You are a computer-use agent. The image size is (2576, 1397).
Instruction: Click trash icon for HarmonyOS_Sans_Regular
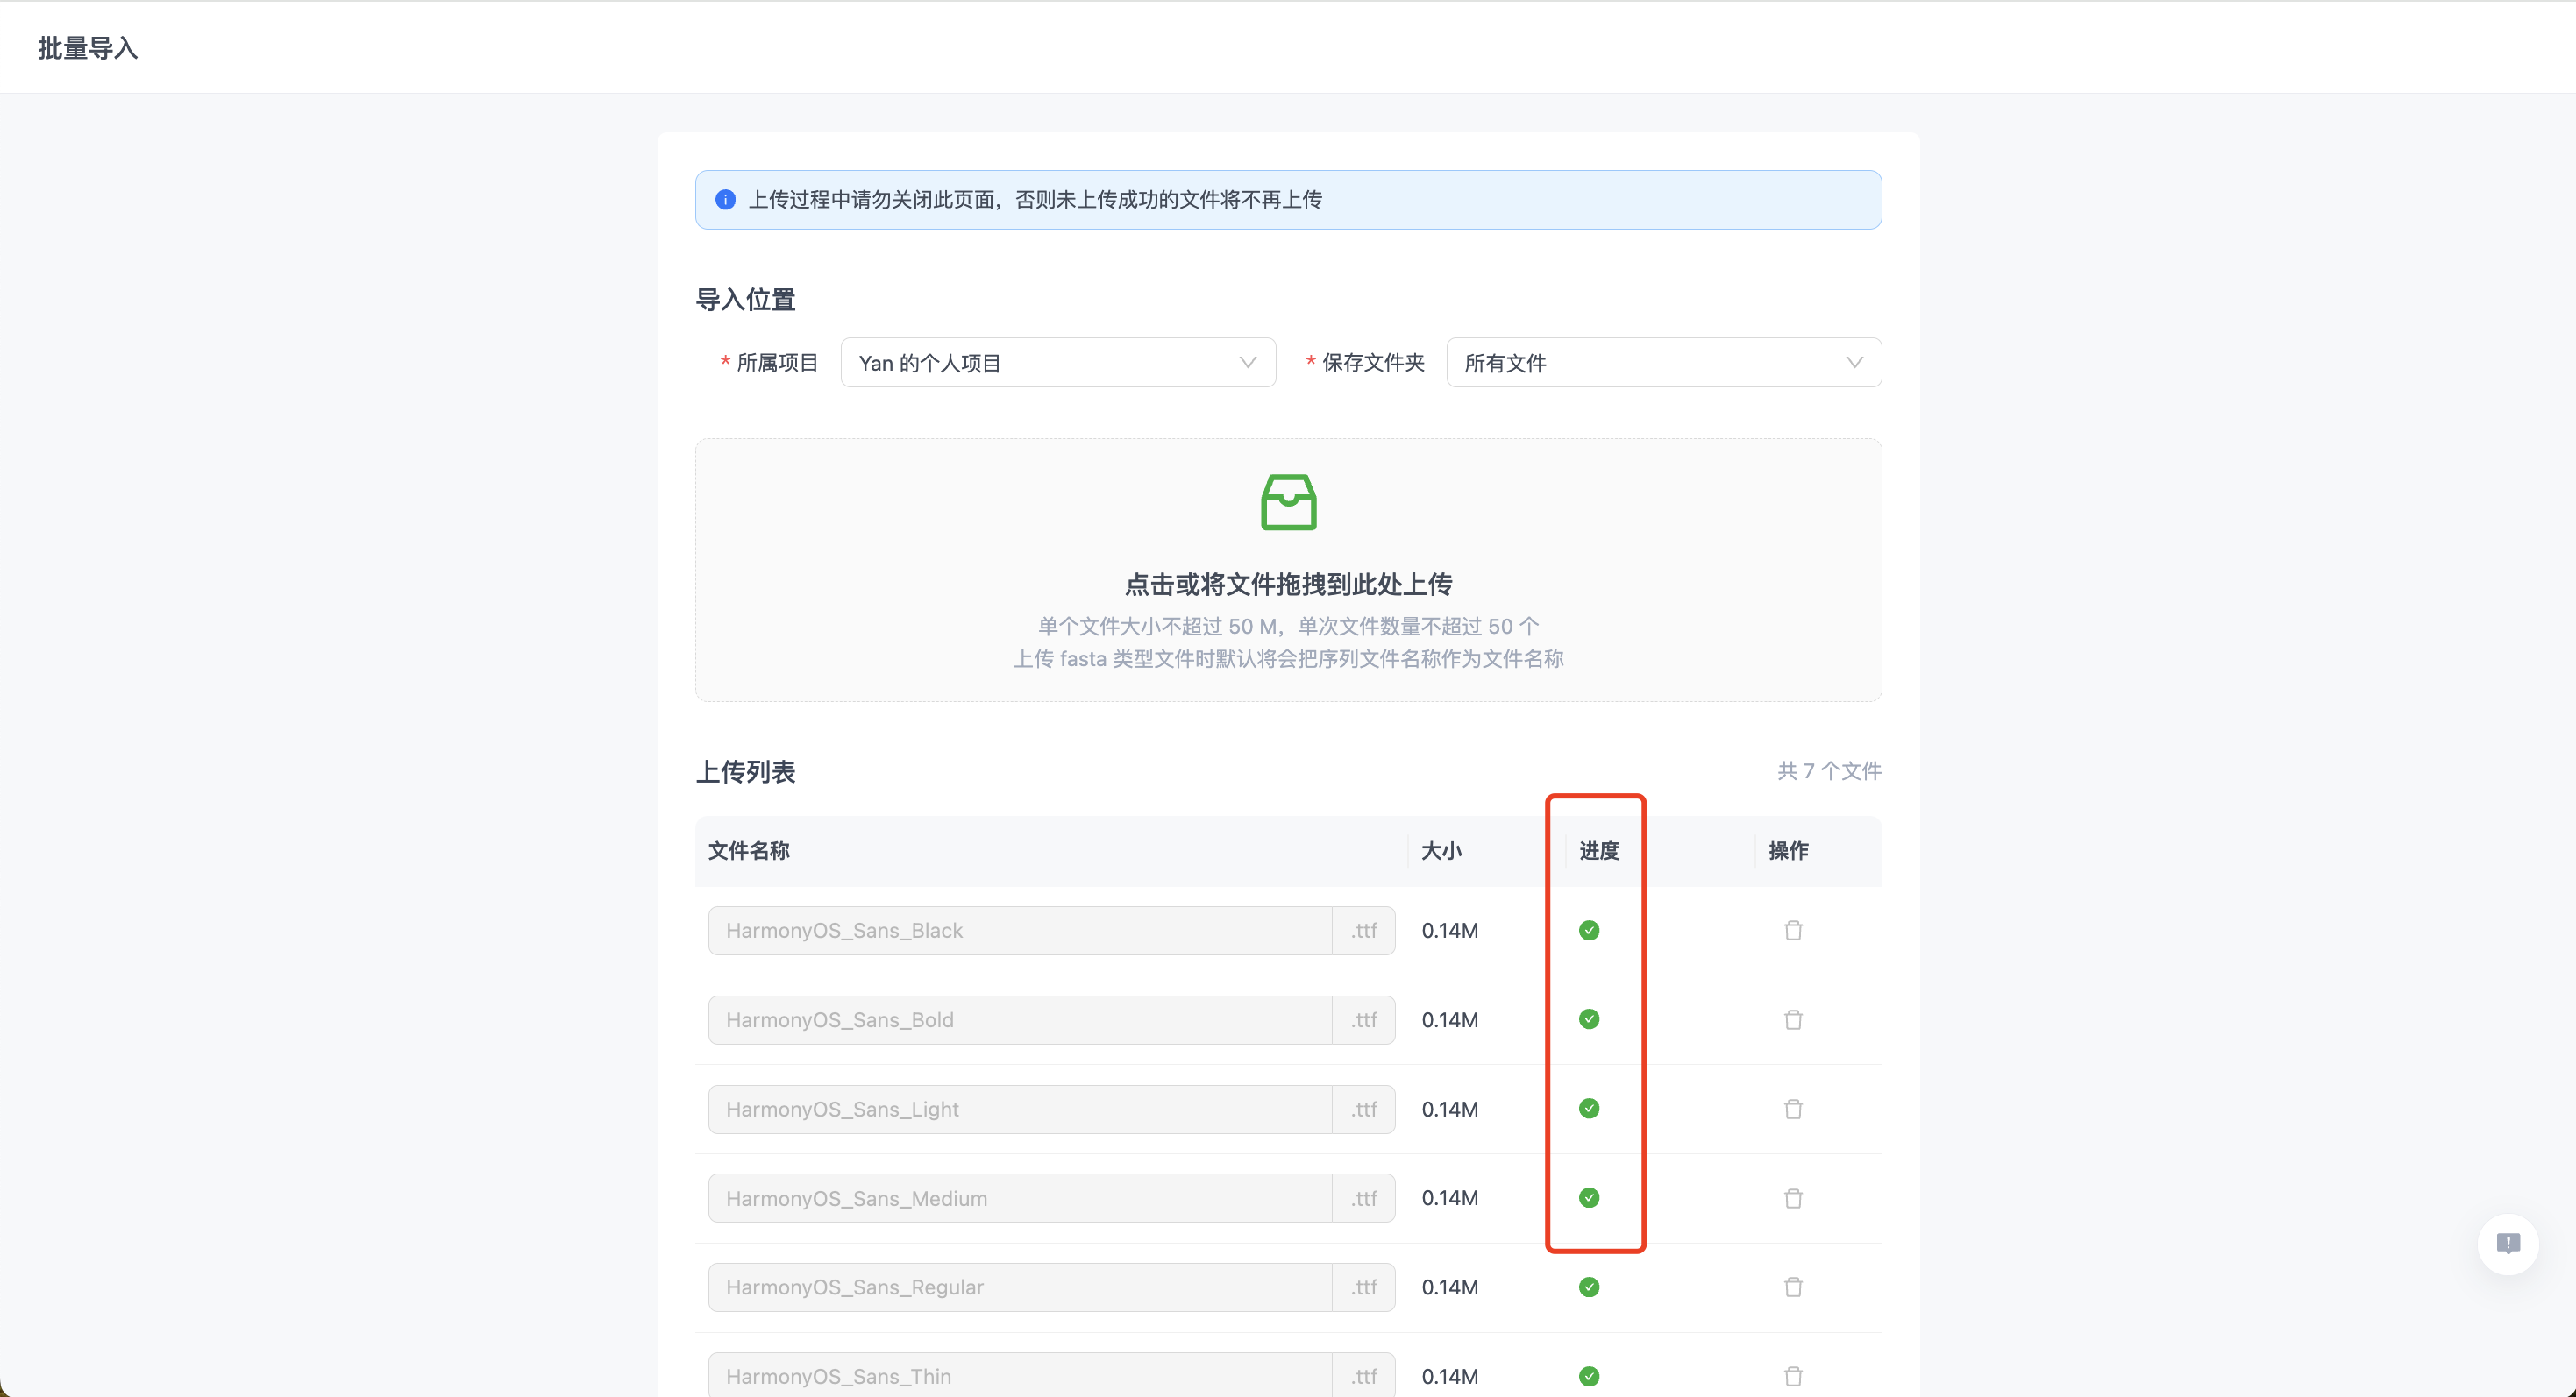pos(1793,1287)
